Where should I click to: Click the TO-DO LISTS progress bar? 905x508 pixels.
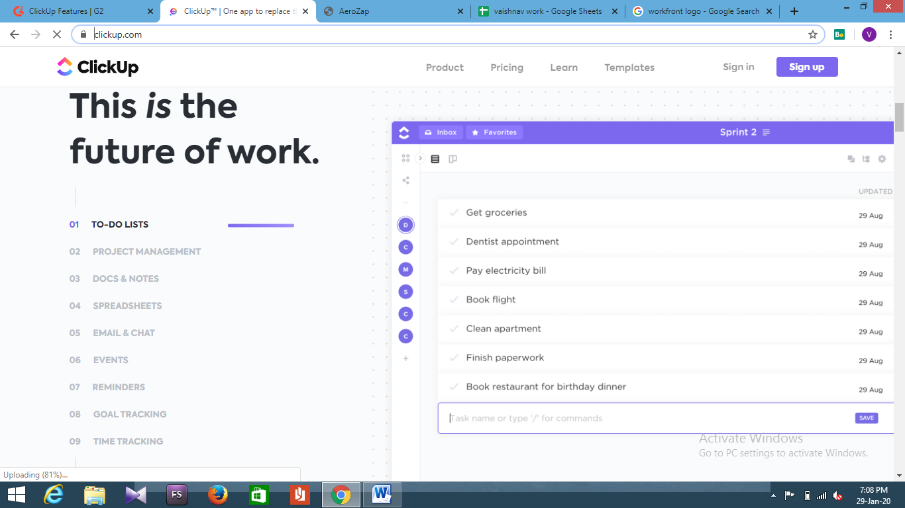261,226
